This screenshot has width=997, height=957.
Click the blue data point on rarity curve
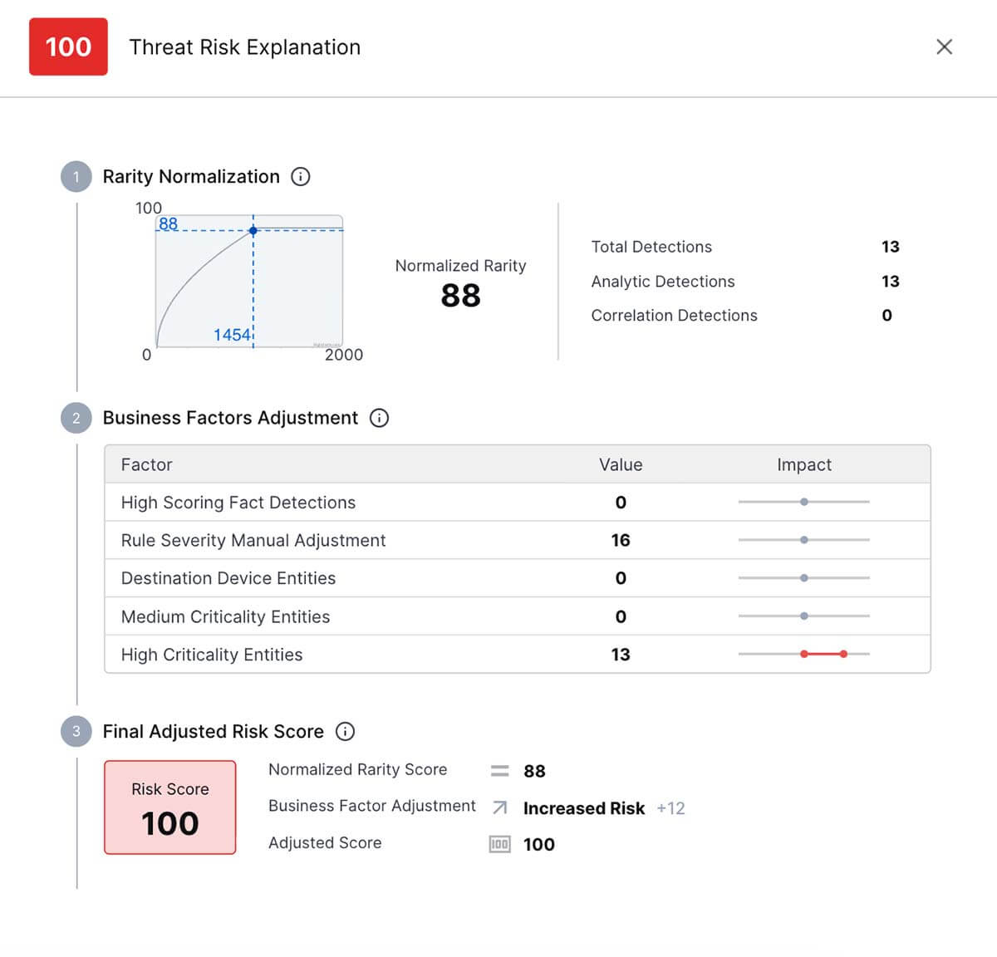253,230
